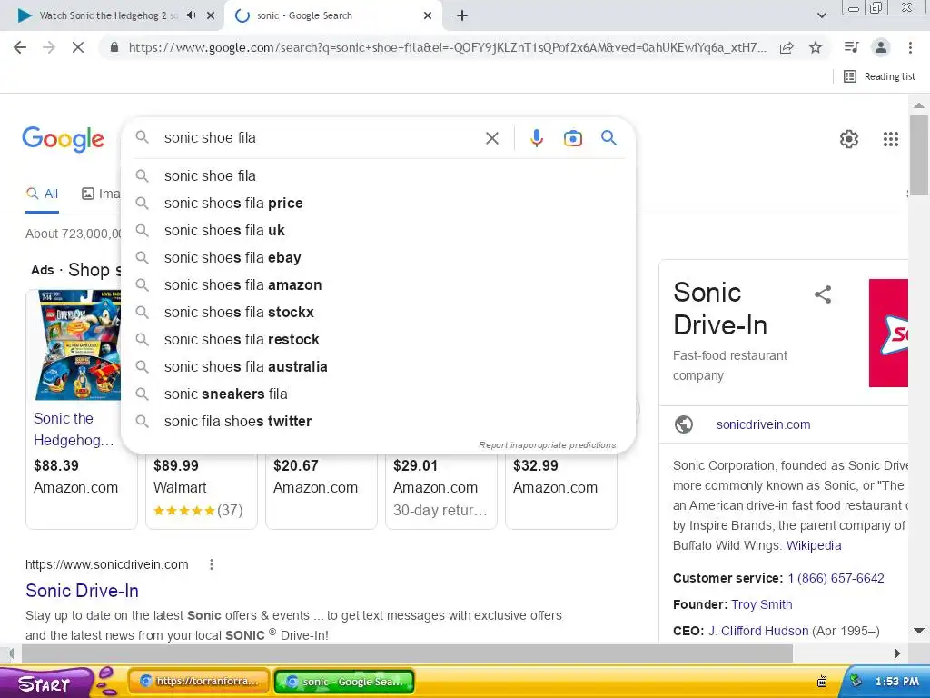Go forward to the next page
The height and width of the screenshot is (698, 930).
tap(49, 47)
